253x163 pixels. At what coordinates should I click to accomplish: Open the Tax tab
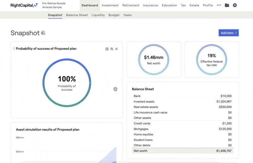point(183,5)
